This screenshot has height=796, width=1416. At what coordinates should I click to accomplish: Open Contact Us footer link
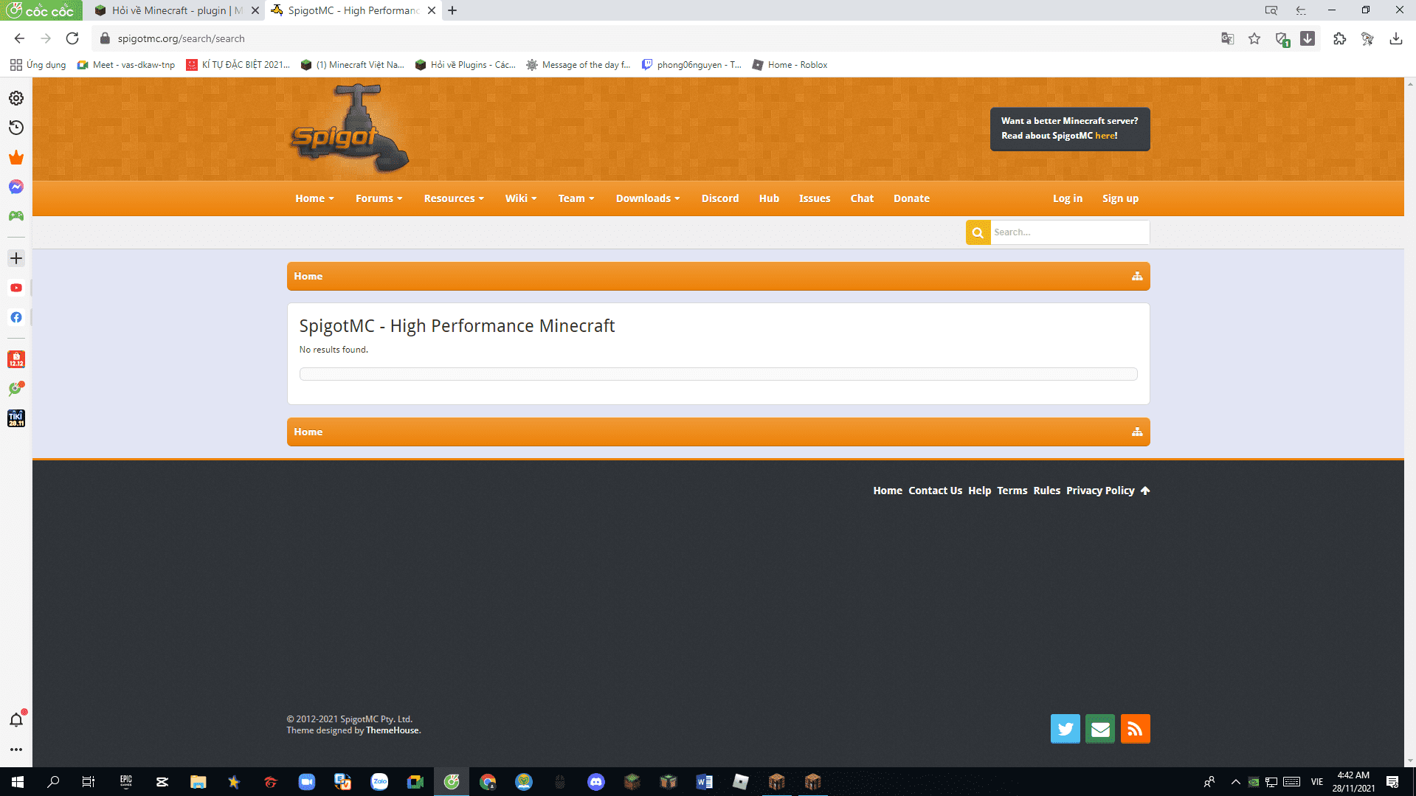[935, 491]
